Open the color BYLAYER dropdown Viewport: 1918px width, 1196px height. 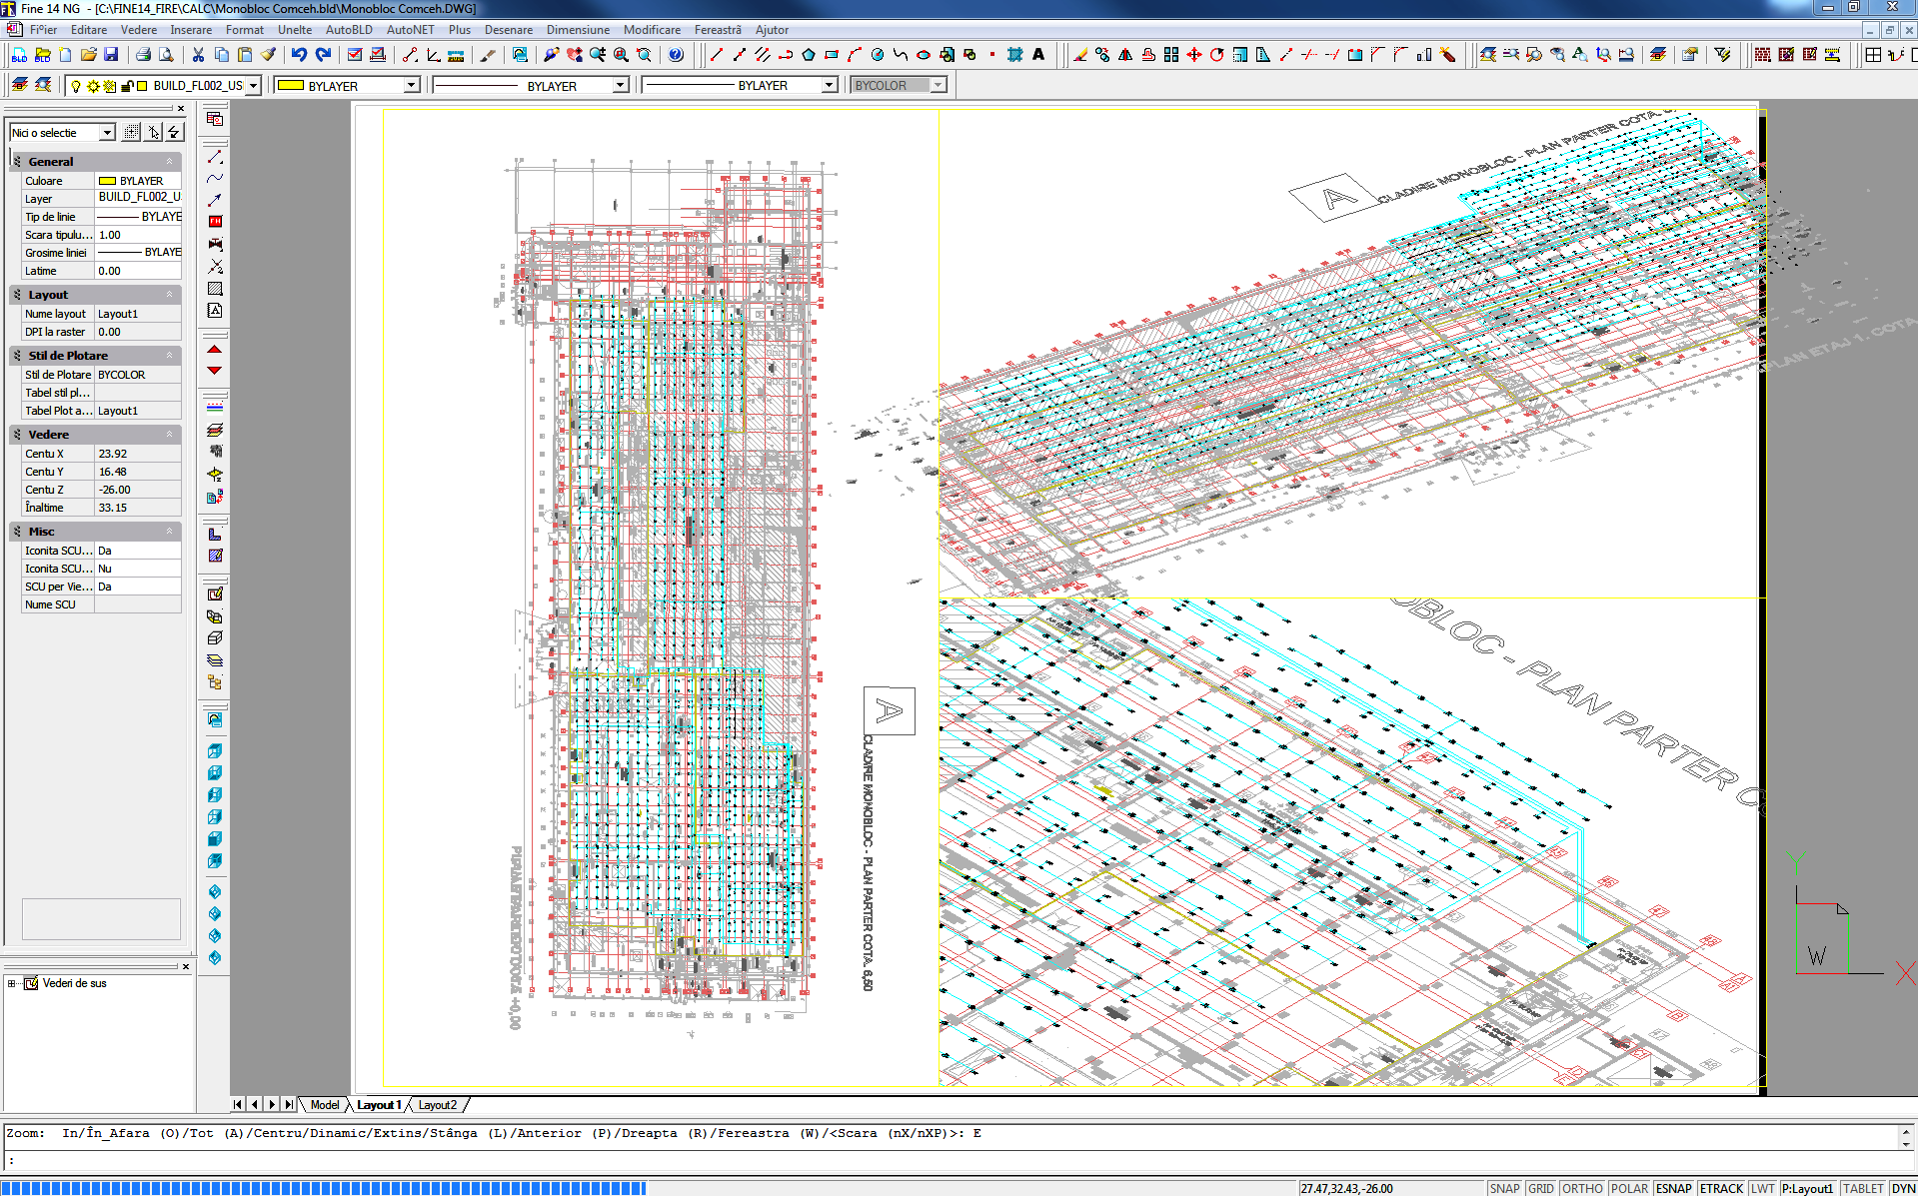(x=411, y=86)
